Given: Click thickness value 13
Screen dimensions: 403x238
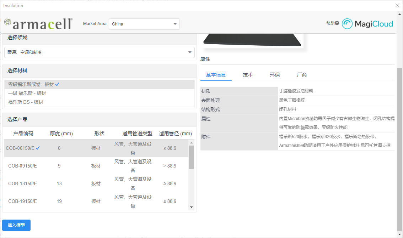Looking at the screenshot, I should [59, 183].
